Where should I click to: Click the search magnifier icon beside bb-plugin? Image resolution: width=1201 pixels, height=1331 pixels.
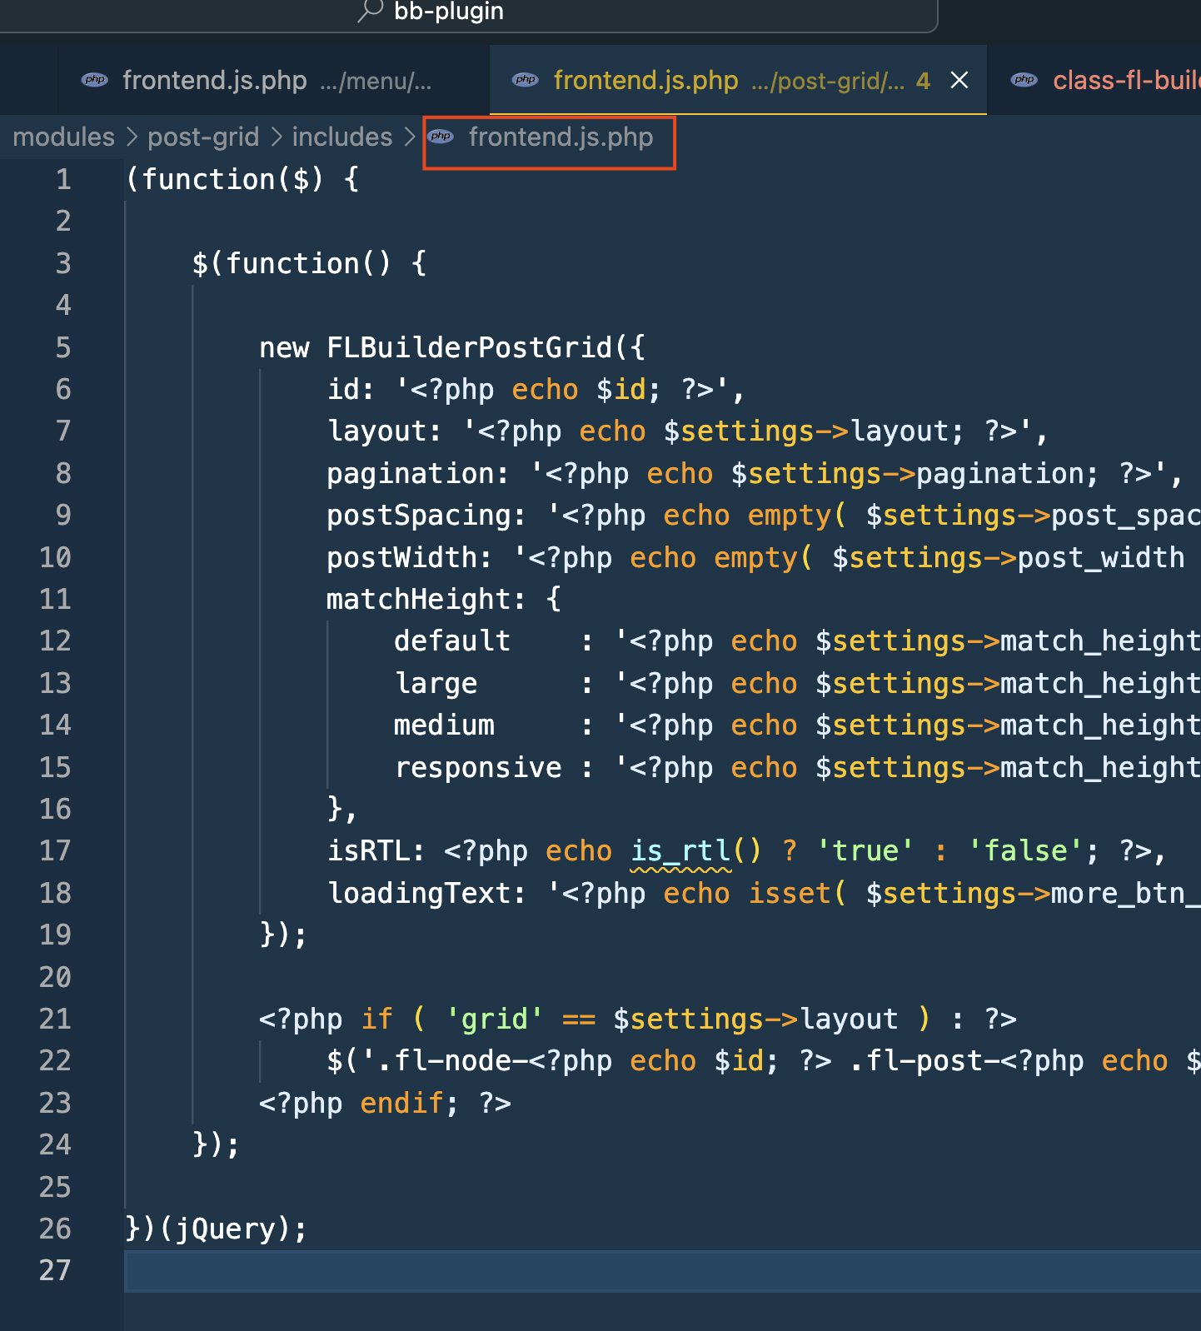coord(371,11)
